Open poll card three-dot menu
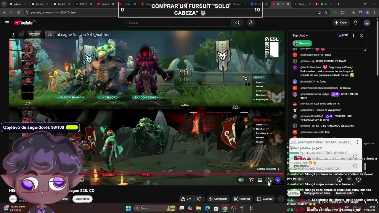Image resolution: width=379 pixels, height=213 pixels. tap(358, 142)
